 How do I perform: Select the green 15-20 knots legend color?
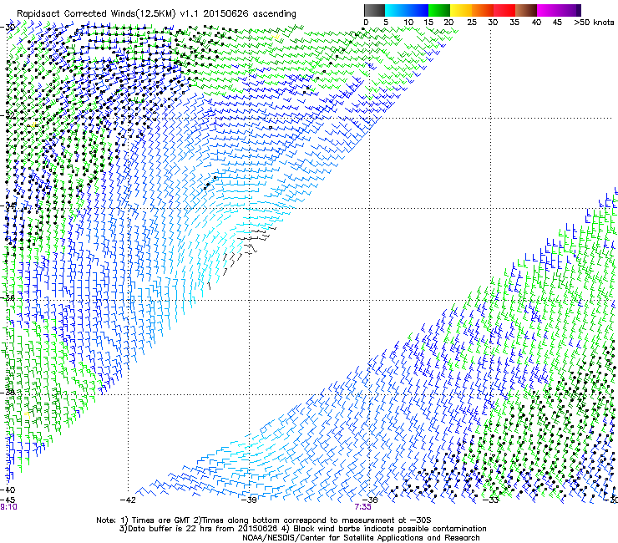tap(439, 10)
